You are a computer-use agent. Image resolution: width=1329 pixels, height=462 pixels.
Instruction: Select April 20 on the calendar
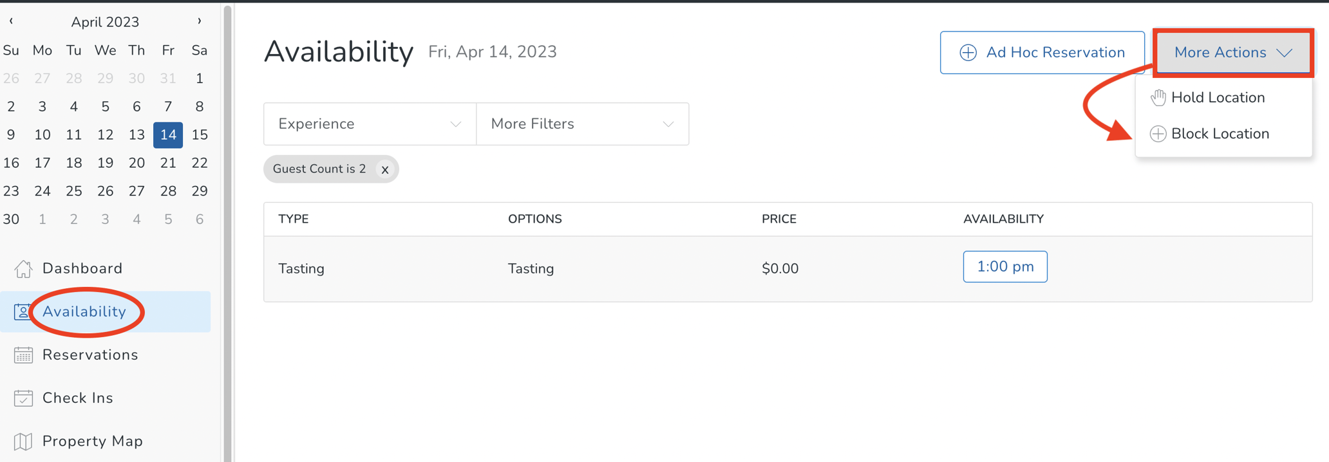point(137,163)
